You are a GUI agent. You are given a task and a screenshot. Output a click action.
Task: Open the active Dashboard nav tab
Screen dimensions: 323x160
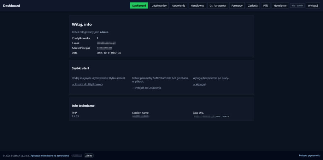coord(139,6)
